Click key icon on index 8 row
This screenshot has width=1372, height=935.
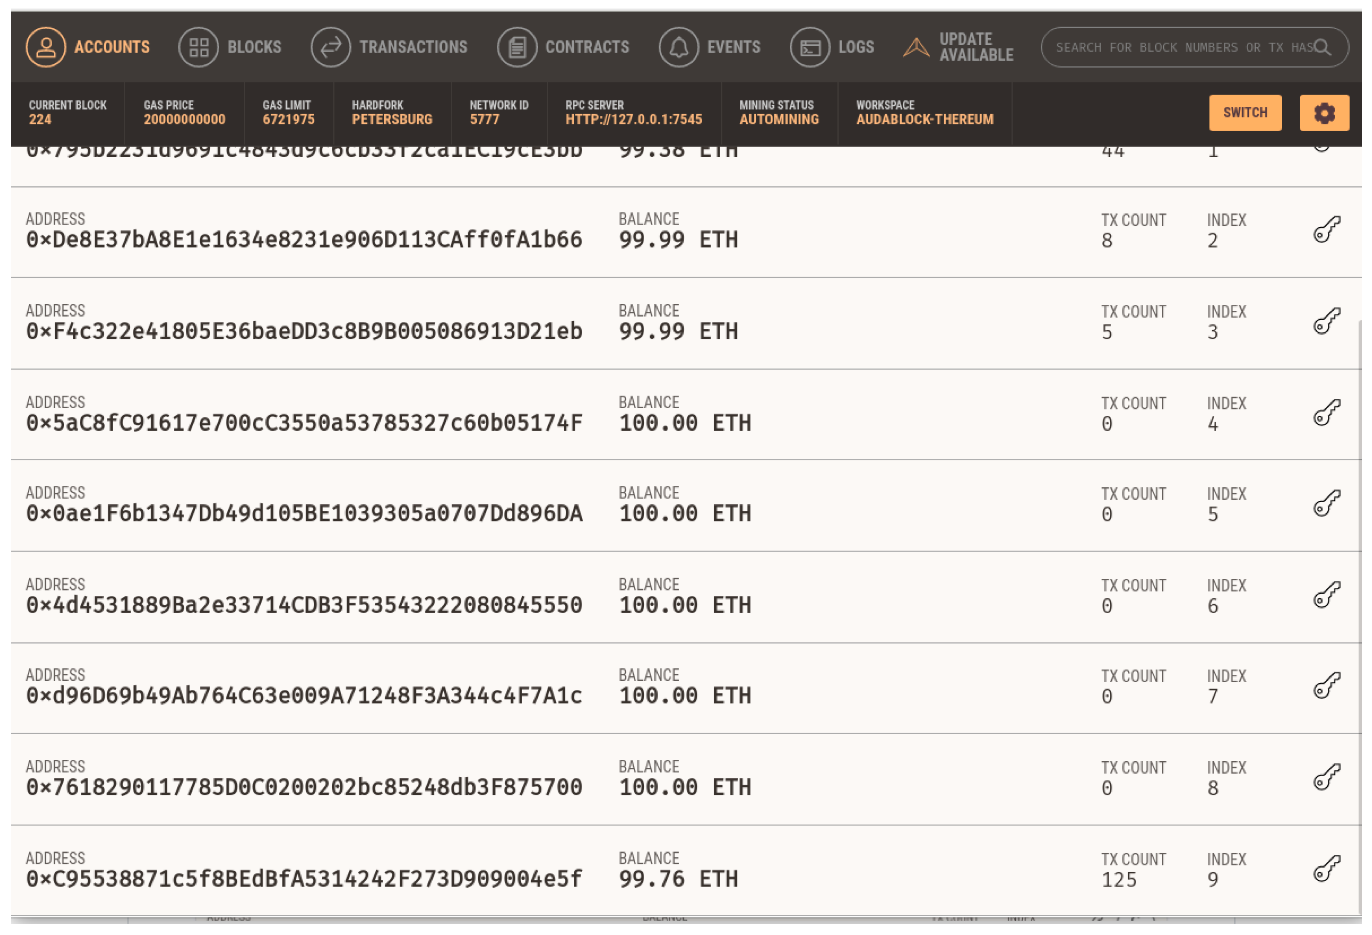(x=1327, y=777)
